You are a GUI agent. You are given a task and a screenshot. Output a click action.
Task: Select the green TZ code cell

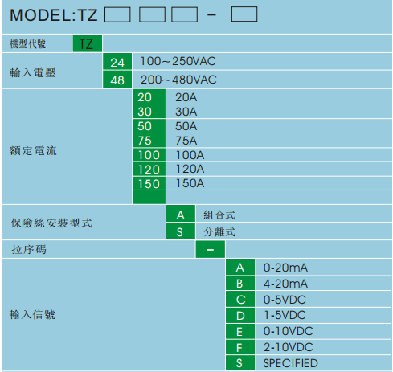coord(88,43)
